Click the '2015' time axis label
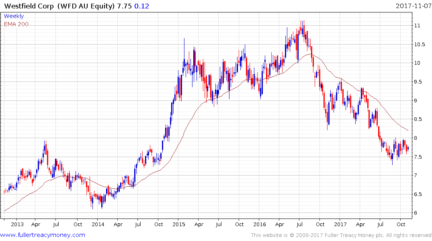The height and width of the screenshot is (241, 432). coord(179,225)
